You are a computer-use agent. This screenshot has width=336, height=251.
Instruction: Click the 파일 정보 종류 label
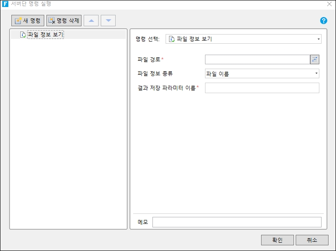[x=155, y=73]
